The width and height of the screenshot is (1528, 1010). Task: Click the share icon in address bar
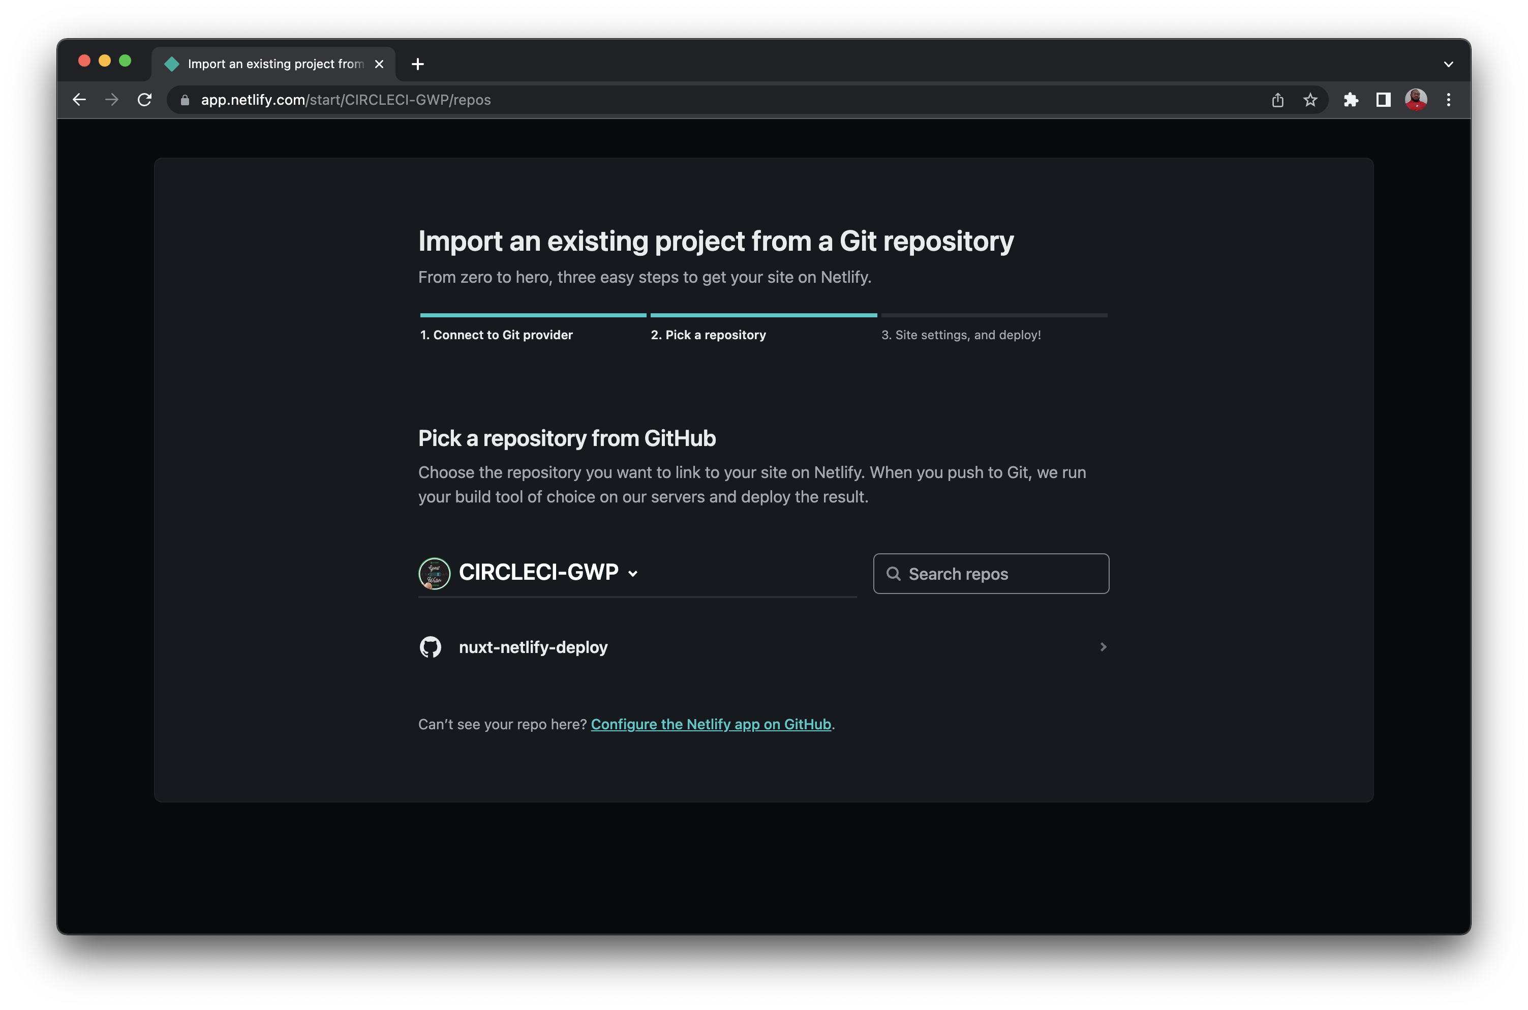(x=1277, y=100)
